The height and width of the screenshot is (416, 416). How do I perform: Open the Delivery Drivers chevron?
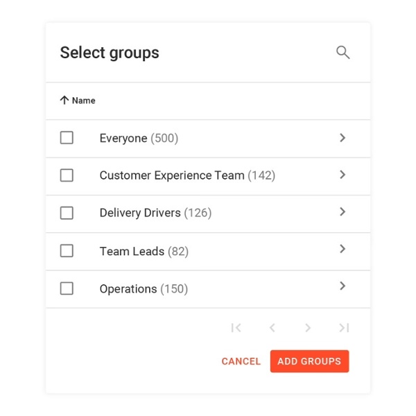(343, 212)
